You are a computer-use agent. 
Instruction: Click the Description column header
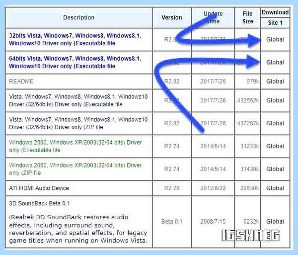coord(78,17)
